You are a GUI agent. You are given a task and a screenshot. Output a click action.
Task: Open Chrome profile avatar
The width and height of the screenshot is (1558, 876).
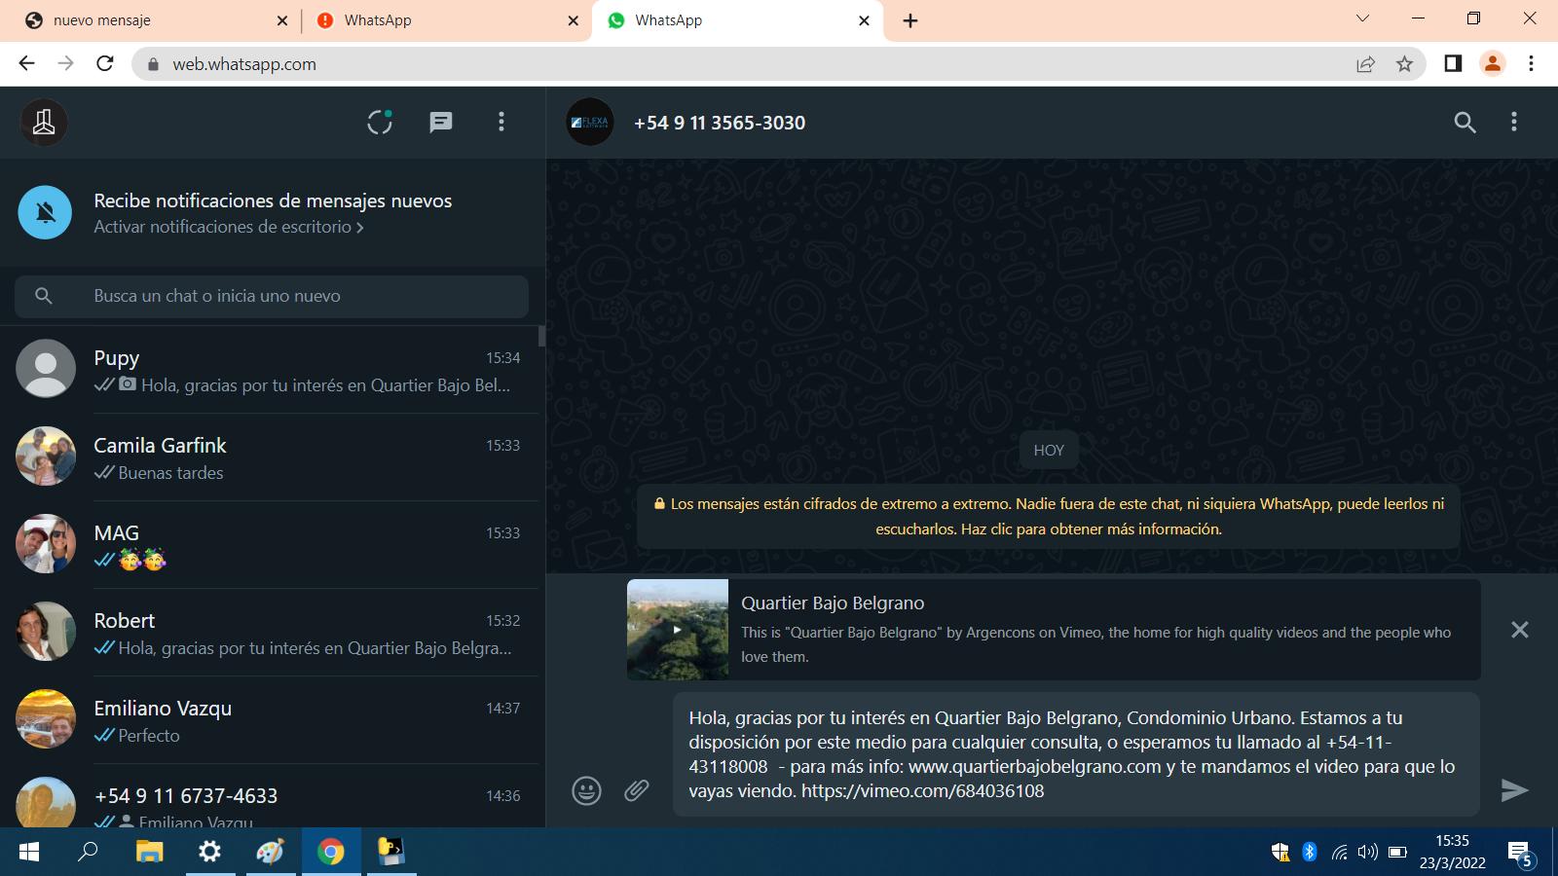tap(1492, 63)
